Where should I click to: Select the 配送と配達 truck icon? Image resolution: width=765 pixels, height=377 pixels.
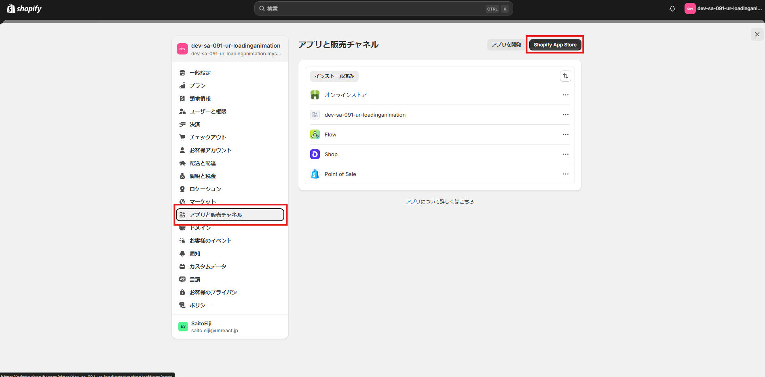183,163
